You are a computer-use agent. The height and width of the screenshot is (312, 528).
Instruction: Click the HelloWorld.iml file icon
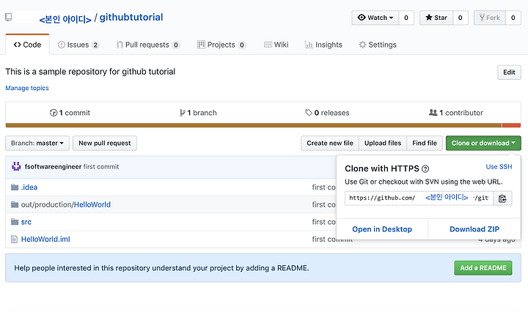[14, 239]
